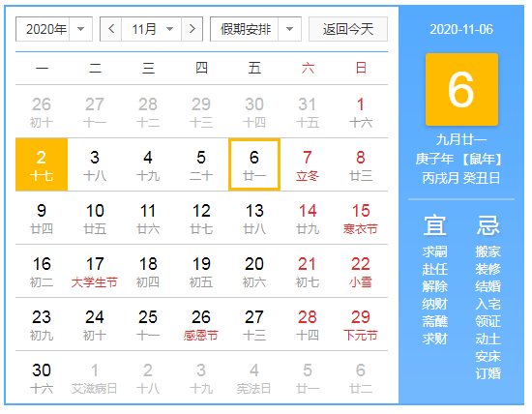Click the large yellow 6 date tile

[x=461, y=89]
